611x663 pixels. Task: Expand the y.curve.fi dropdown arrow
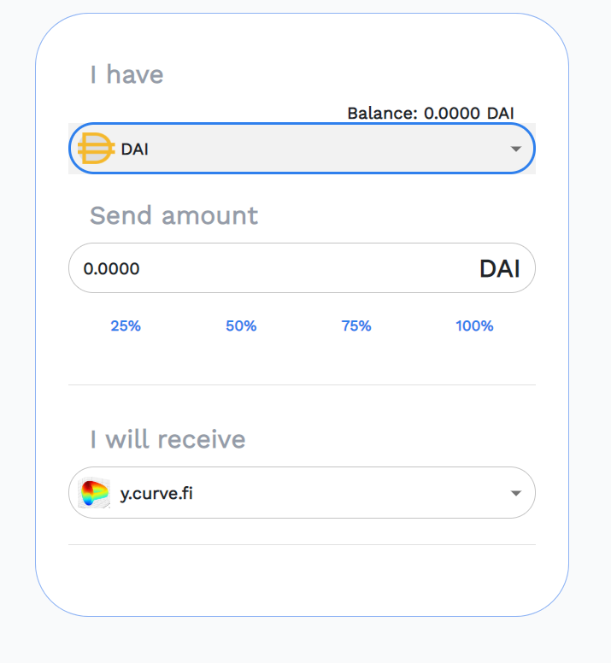click(x=515, y=494)
